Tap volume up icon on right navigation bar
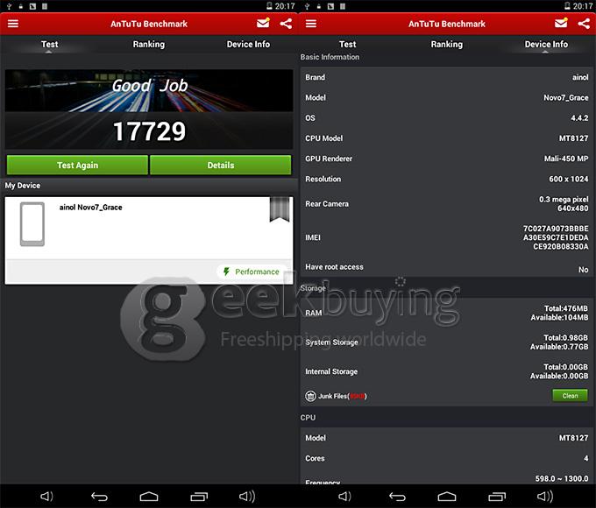 click(547, 497)
